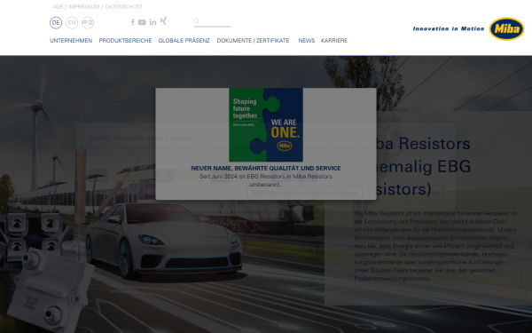Open the Xing profile icon

tap(163, 21)
